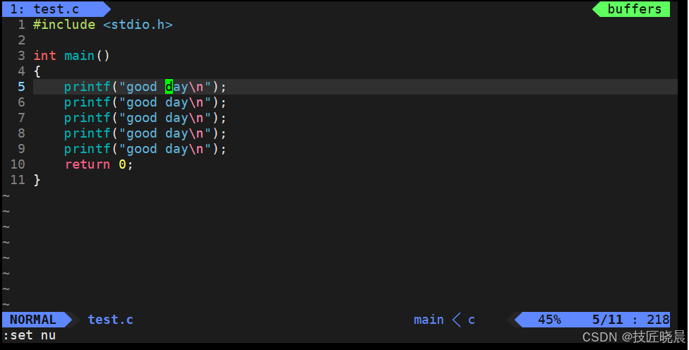The height and width of the screenshot is (350, 689).
Task: Click the '\n' escape on line 6
Action: click(x=196, y=102)
